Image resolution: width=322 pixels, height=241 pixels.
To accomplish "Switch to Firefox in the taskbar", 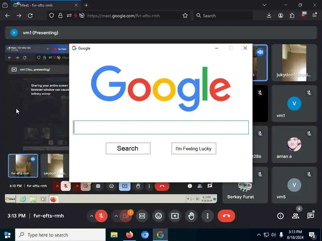I will click(x=129, y=235).
